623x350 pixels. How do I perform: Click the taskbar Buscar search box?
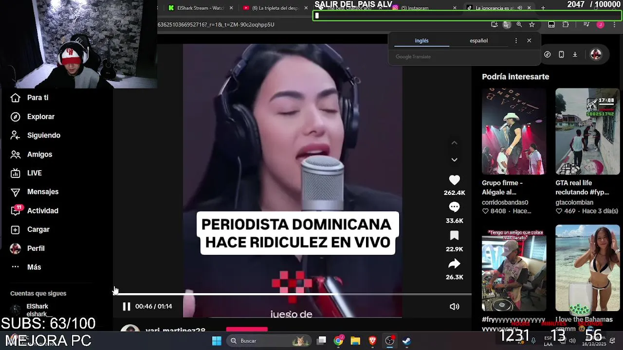tap(269, 341)
